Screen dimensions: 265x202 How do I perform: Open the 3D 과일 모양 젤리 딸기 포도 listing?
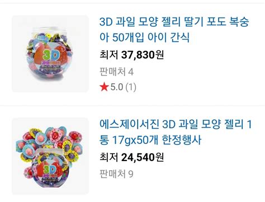(x=174, y=30)
